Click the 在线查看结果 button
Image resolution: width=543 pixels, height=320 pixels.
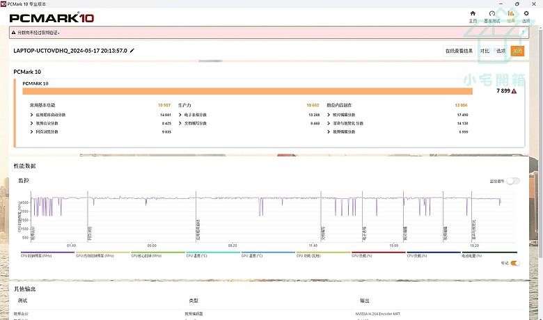pos(459,51)
